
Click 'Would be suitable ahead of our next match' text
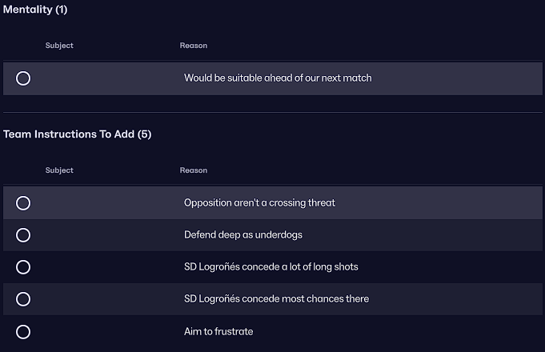(x=278, y=78)
